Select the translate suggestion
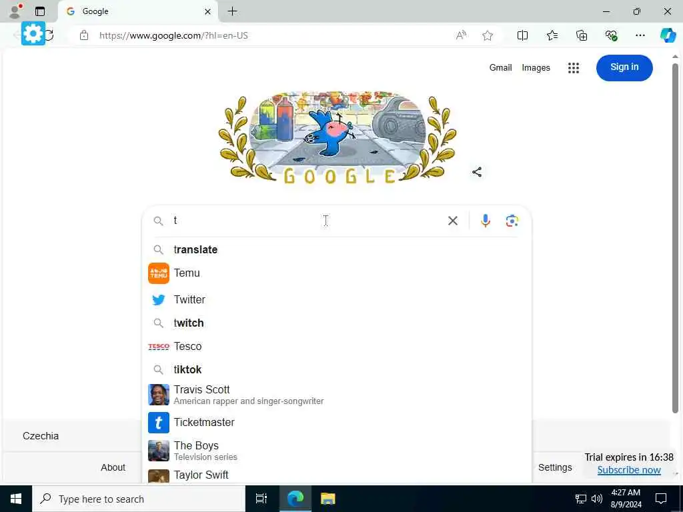683x512 pixels. (x=336, y=249)
